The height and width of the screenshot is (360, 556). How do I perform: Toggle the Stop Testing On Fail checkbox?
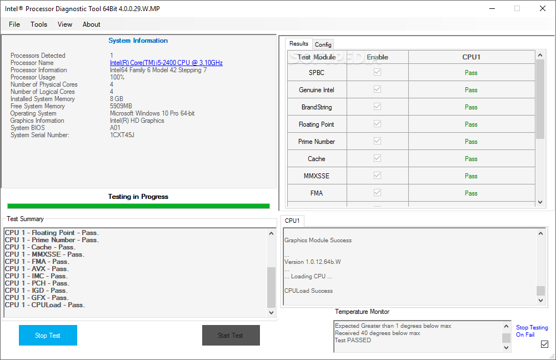tap(544, 344)
